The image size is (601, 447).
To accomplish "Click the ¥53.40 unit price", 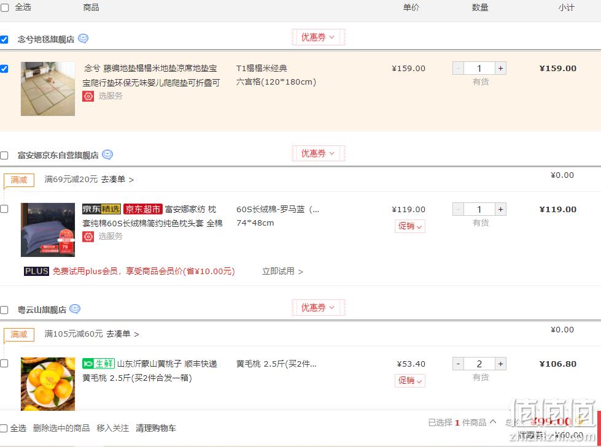I will (x=411, y=364).
